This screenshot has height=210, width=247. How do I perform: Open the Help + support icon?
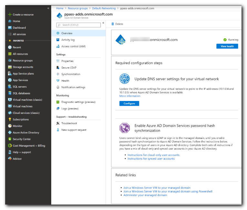coord(10,152)
